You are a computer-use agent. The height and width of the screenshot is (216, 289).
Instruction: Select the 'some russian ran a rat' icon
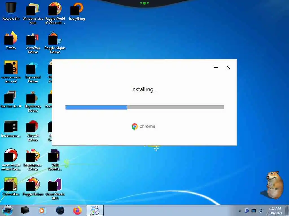point(11,72)
